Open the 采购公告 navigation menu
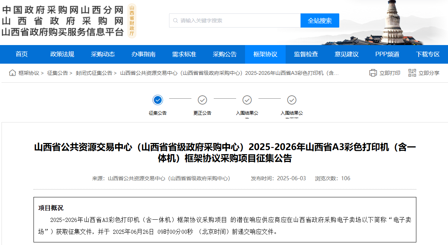The image size is (448, 245). 224,54
